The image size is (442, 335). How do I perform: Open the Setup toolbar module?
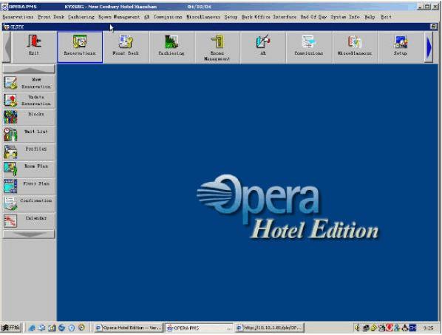[401, 47]
